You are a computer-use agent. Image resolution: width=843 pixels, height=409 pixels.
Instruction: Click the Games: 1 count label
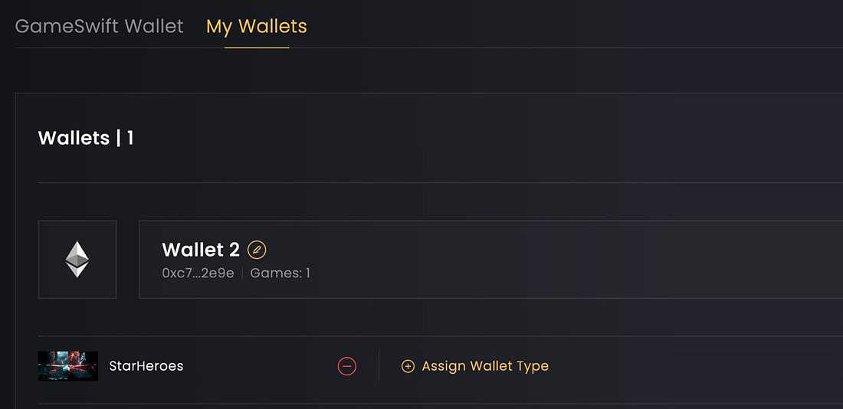(280, 273)
